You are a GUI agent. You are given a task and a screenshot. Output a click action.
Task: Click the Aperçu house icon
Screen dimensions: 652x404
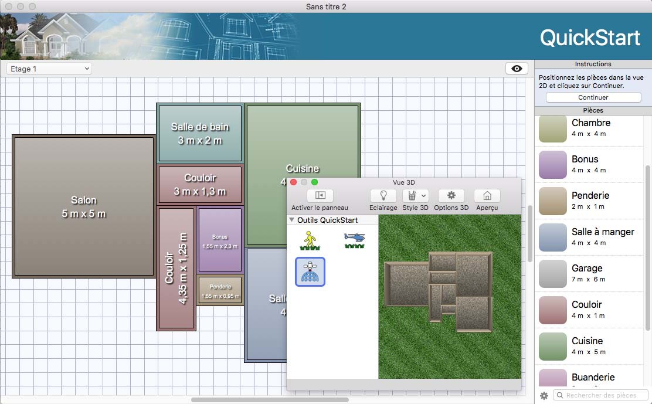click(x=487, y=196)
